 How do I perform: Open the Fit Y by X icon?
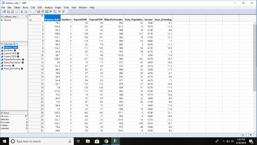pos(55,12)
